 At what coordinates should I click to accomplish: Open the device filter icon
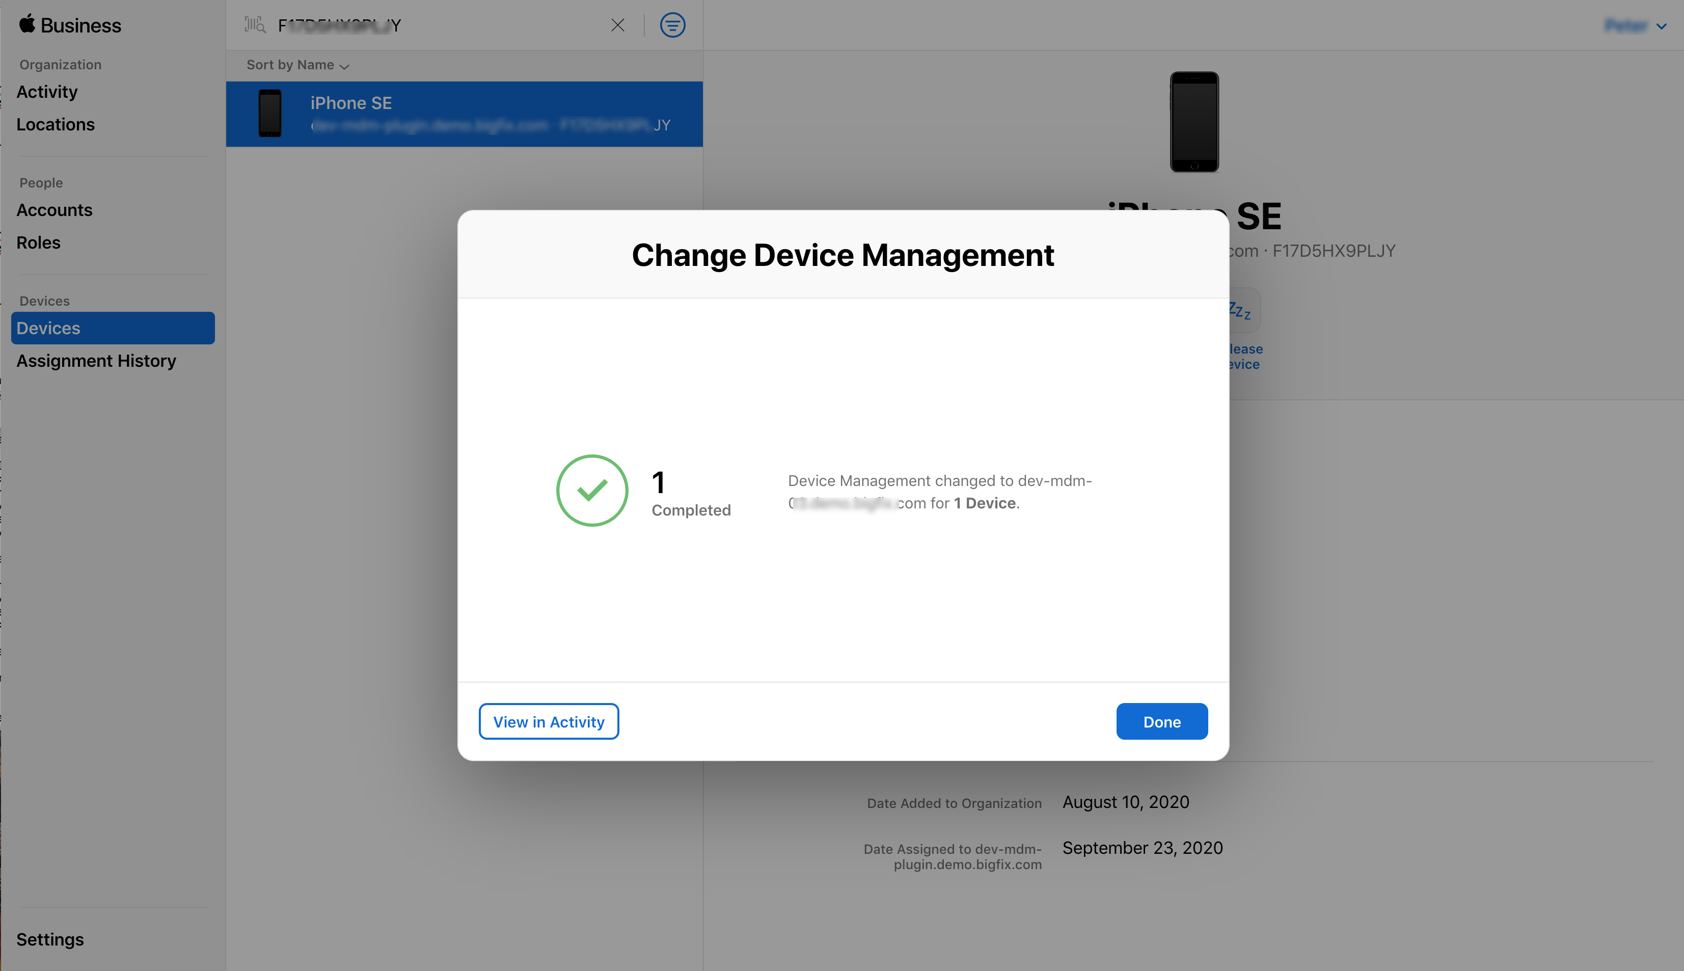coord(672,25)
